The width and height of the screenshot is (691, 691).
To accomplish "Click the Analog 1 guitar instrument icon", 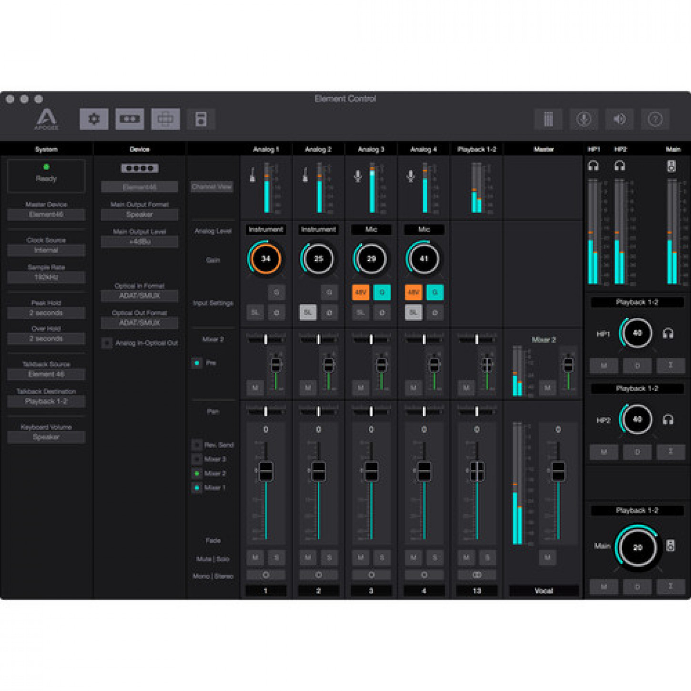I will pos(253,176).
